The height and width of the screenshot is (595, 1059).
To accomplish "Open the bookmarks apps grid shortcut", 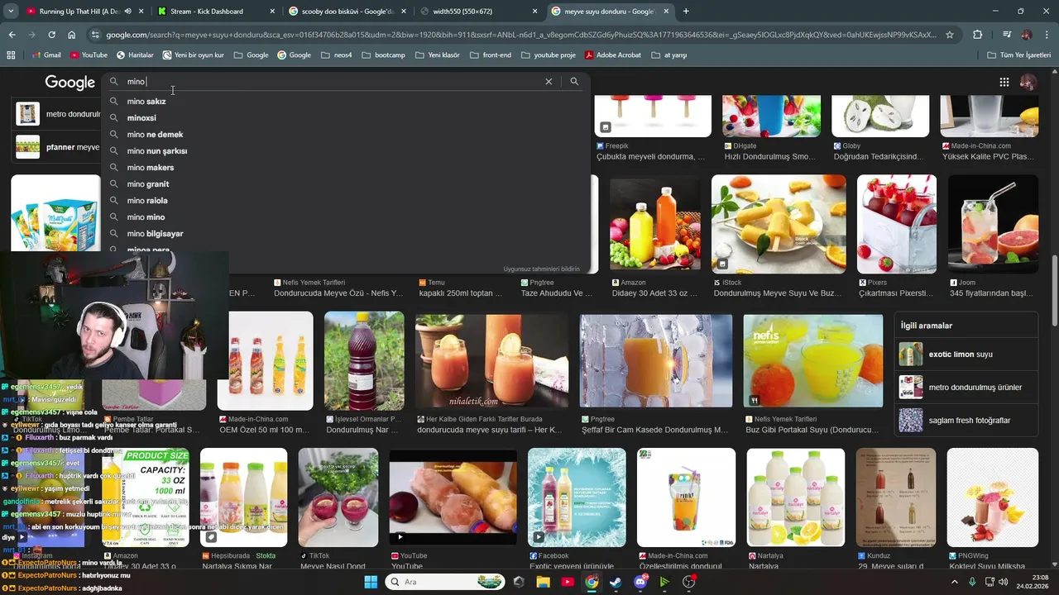I will pos(11,55).
